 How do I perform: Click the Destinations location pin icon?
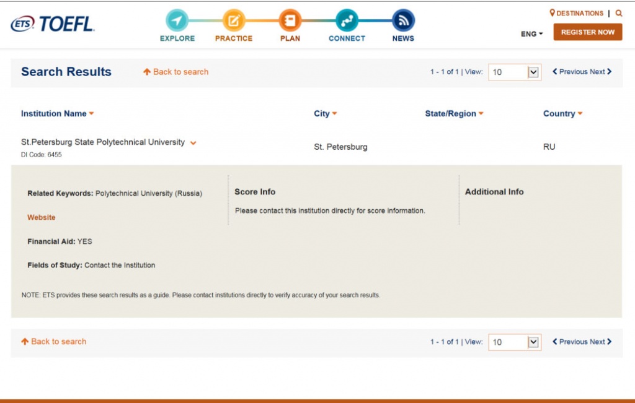coord(552,13)
